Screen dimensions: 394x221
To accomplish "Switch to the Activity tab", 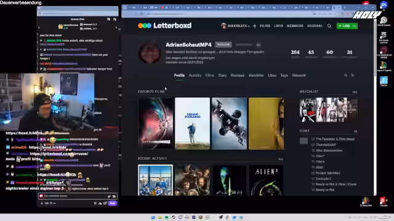I will coord(195,75).
